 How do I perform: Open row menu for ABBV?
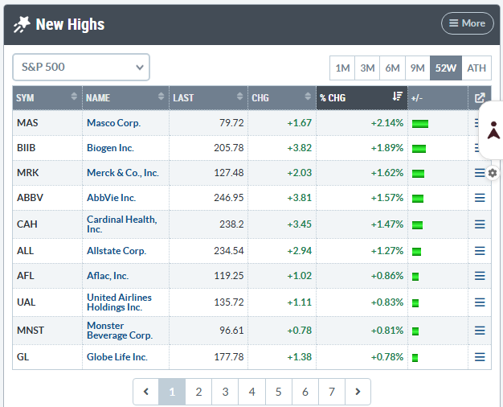coord(480,198)
